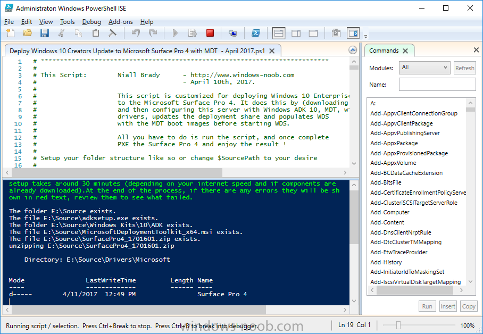Click the Run Selection icon
The height and width of the screenshot is (334, 483).
click(193, 33)
